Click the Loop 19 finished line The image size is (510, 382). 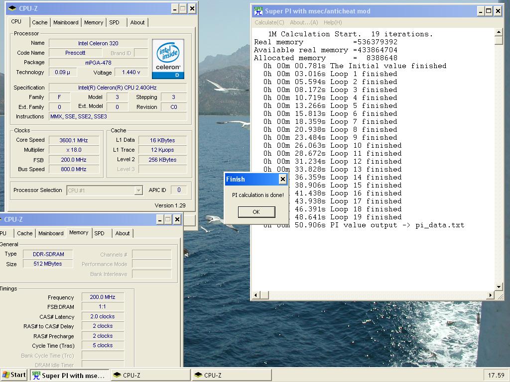point(348,217)
